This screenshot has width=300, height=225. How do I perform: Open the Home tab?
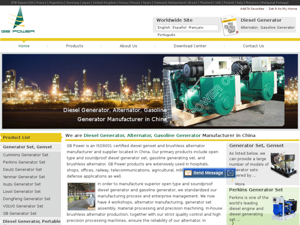[x=24, y=46]
